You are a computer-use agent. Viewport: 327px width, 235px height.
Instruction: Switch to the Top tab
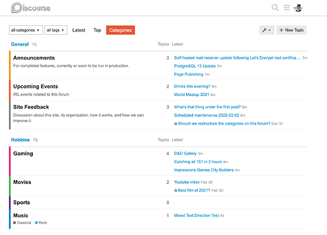click(97, 30)
